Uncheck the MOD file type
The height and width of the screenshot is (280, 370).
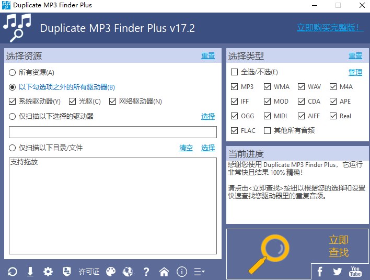click(267, 102)
